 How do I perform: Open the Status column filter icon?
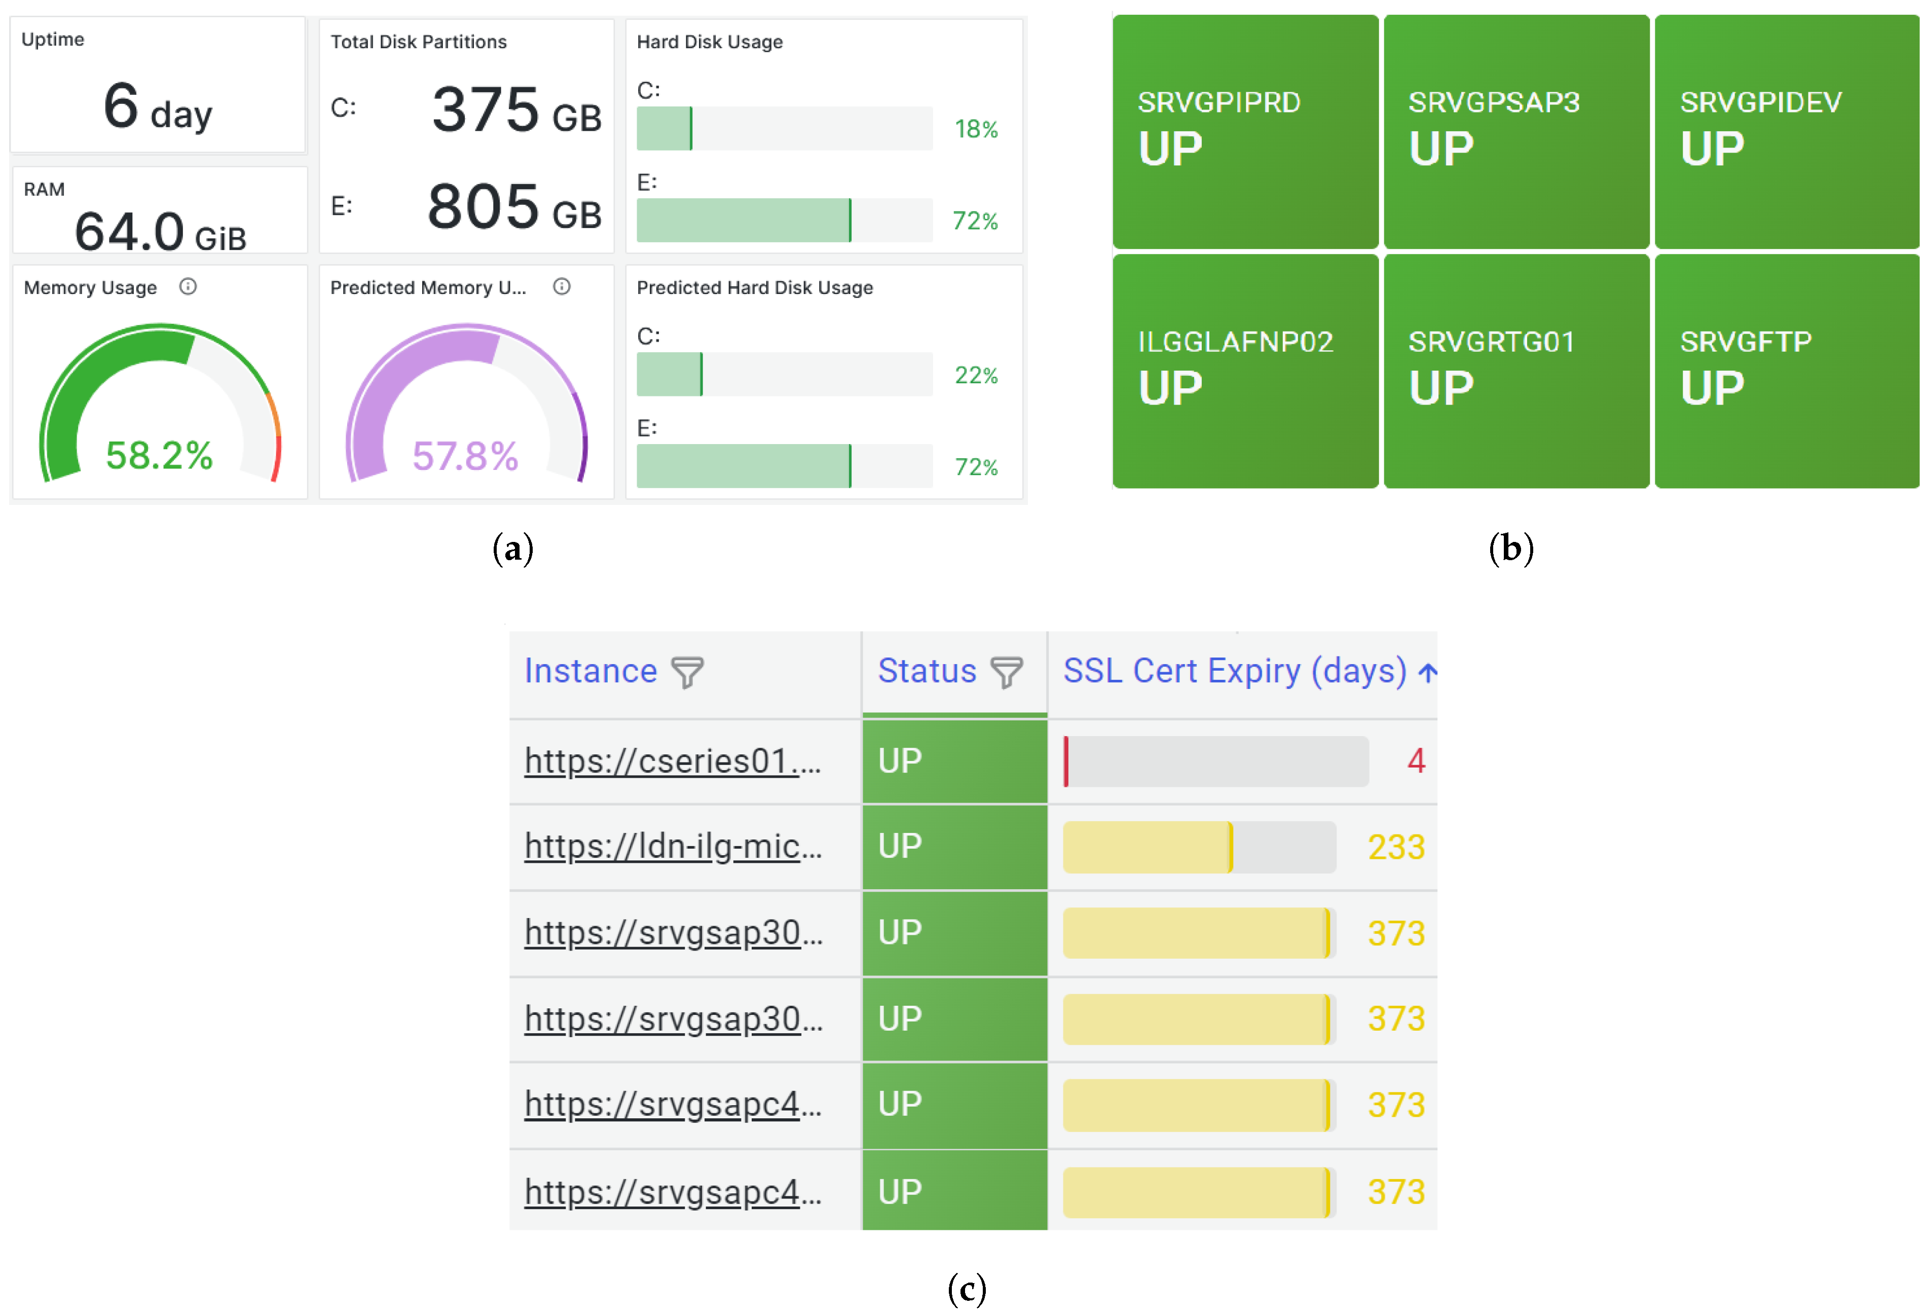pos(1006,672)
